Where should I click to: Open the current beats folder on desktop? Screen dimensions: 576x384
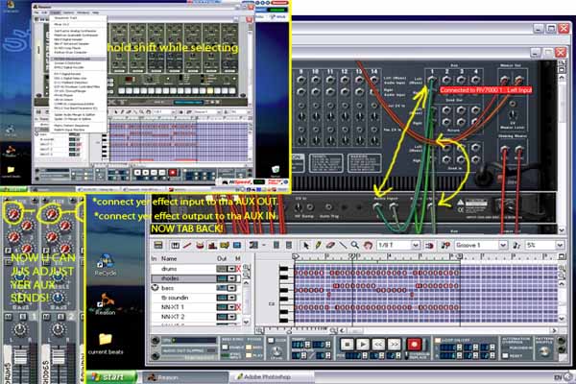click(x=106, y=344)
